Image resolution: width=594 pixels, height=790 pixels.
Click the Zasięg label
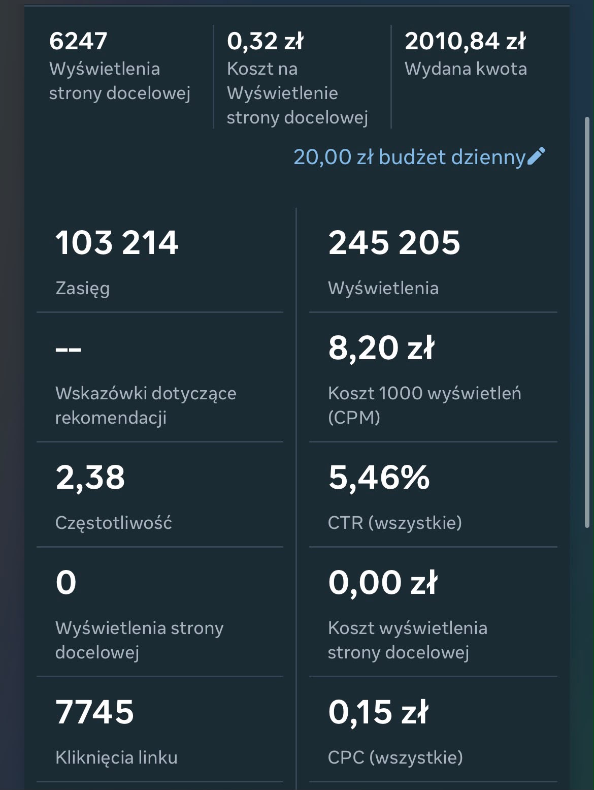tap(82, 289)
